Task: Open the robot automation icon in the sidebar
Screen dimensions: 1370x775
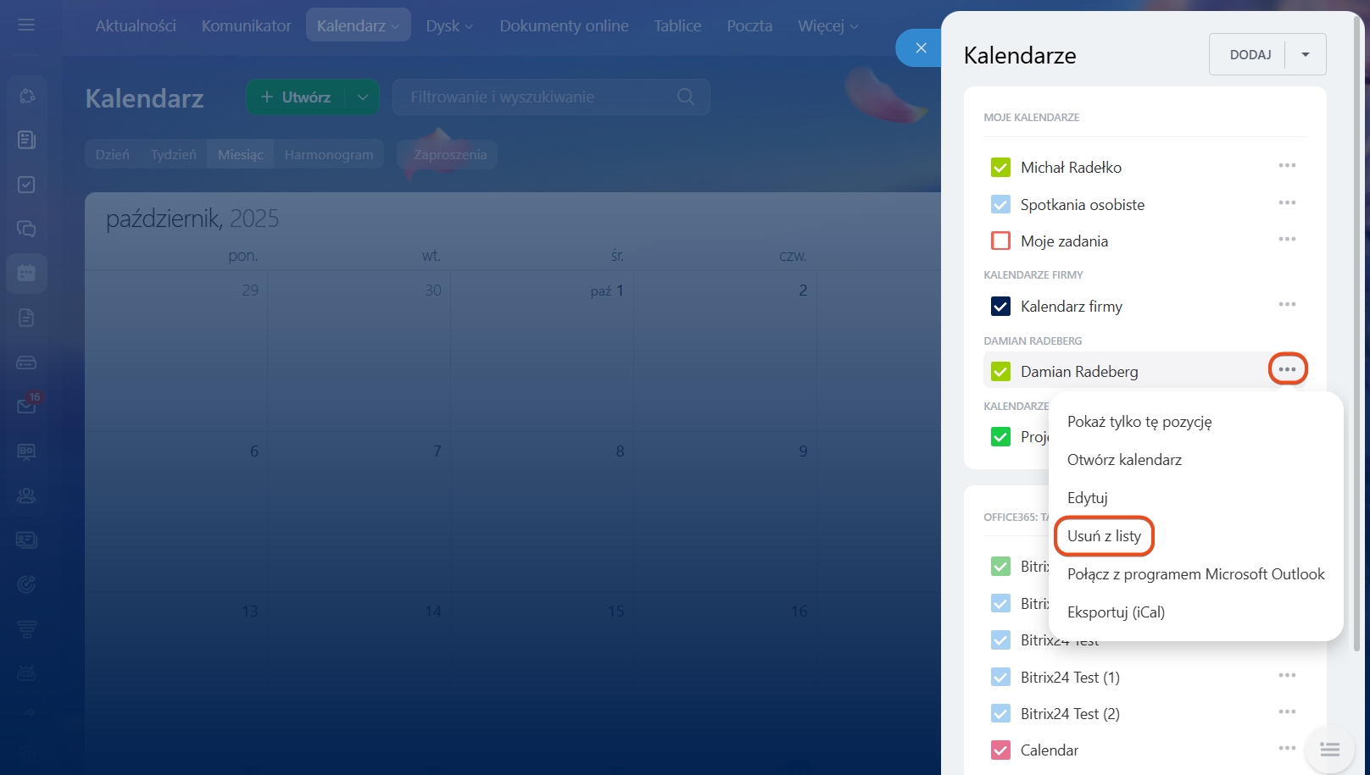Action: (26, 673)
